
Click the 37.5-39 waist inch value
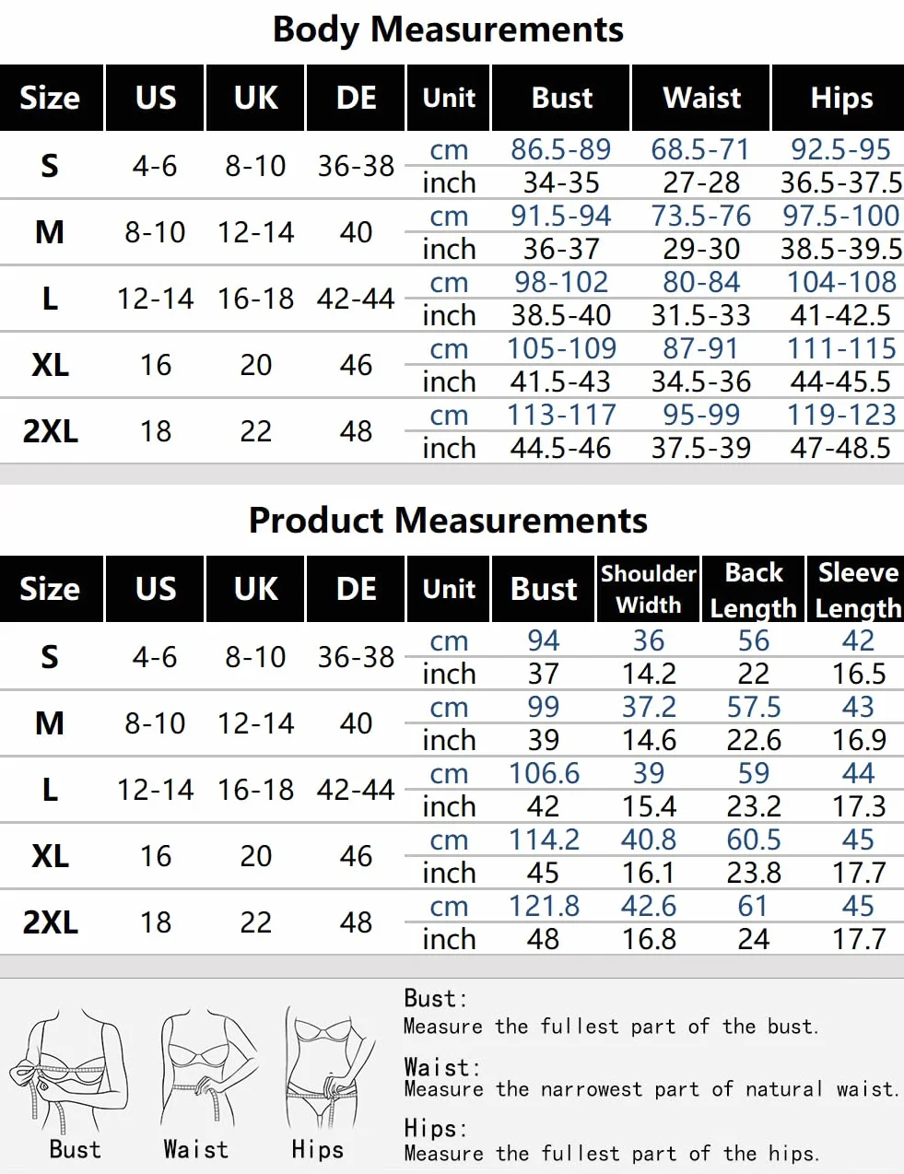tap(701, 448)
